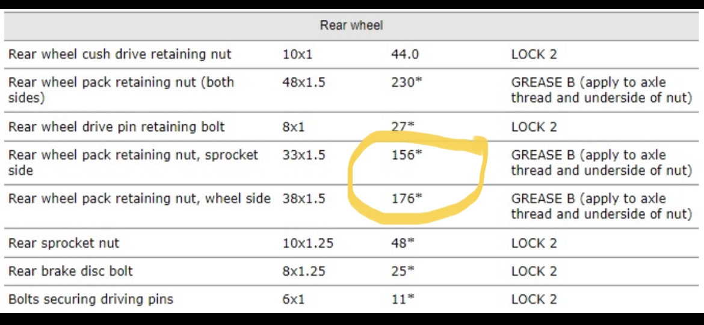The height and width of the screenshot is (325, 704).
Task: Select the "Rear brake disc bolt" label
Action: (70, 271)
